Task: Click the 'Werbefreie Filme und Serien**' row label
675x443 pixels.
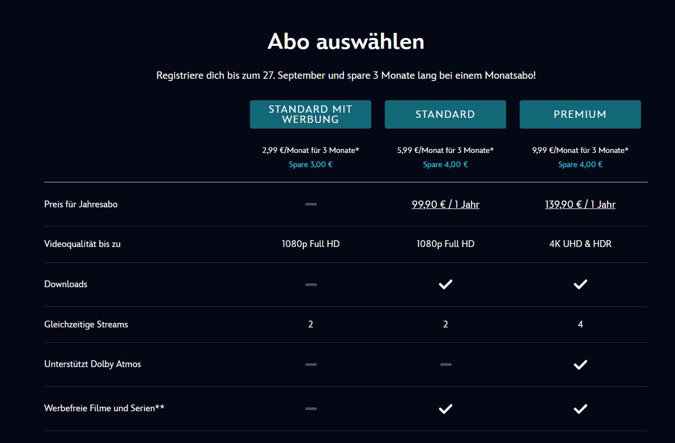Action: pos(104,408)
